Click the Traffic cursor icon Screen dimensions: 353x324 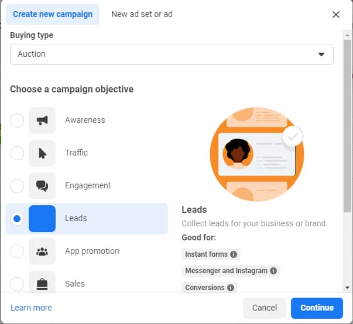pyautogui.click(x=42, y=153)
